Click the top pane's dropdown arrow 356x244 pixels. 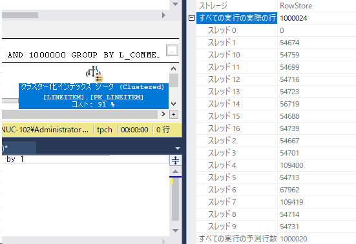tap(175, 4)
